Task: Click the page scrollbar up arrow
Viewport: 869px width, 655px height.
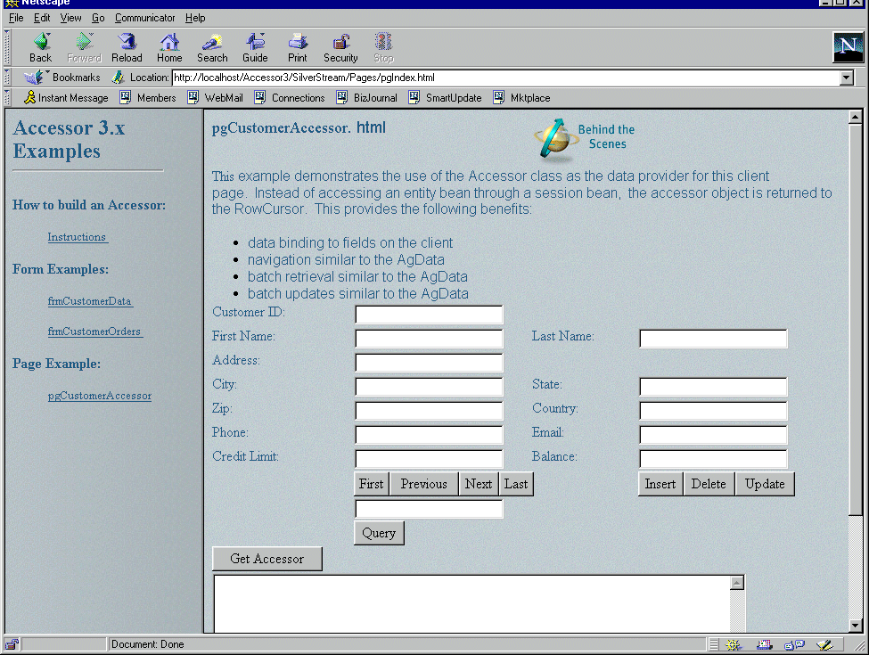Action: click(x=855, y=117)
